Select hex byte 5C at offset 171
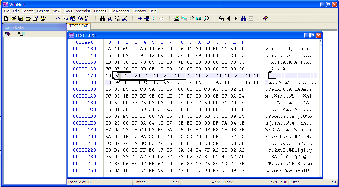Viewport: 339px width, 187px height. [x=118, y=76]
